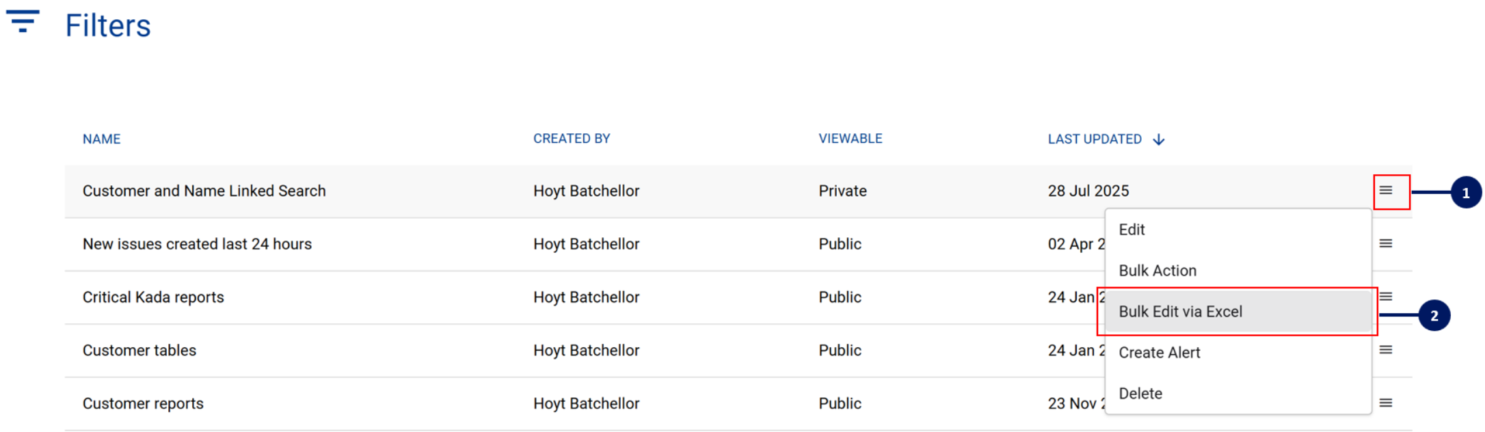Click Public in New issues created row
1485x432 pixels.
[840, 244]
